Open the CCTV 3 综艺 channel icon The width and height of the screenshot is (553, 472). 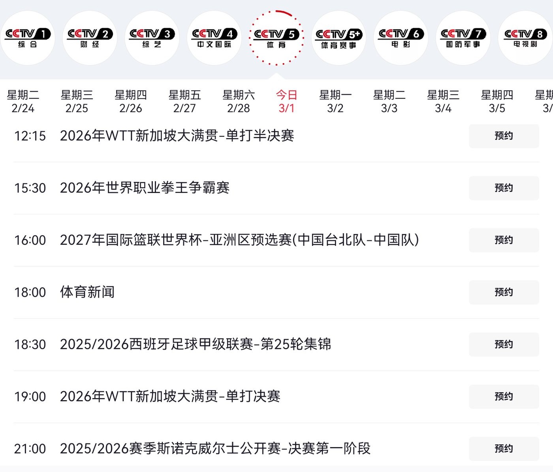pos(152,38)
